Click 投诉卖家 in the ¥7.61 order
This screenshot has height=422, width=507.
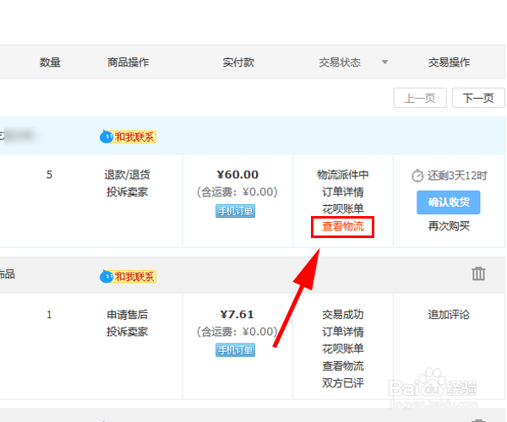pyautogui.click(x=127, y=332)
